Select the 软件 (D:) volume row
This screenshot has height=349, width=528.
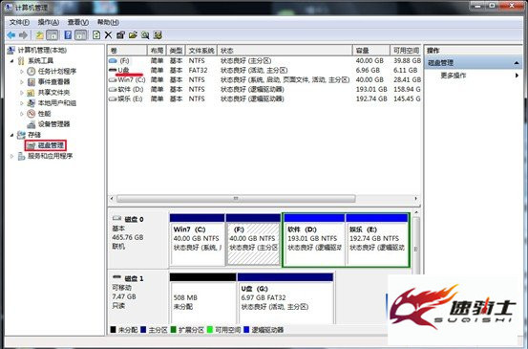(x=264, y=89)
